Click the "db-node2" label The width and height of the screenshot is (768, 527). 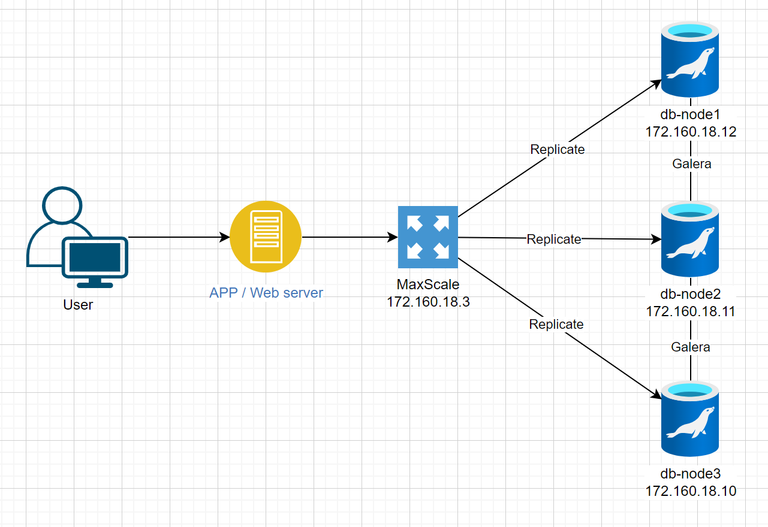pos(691,294)
